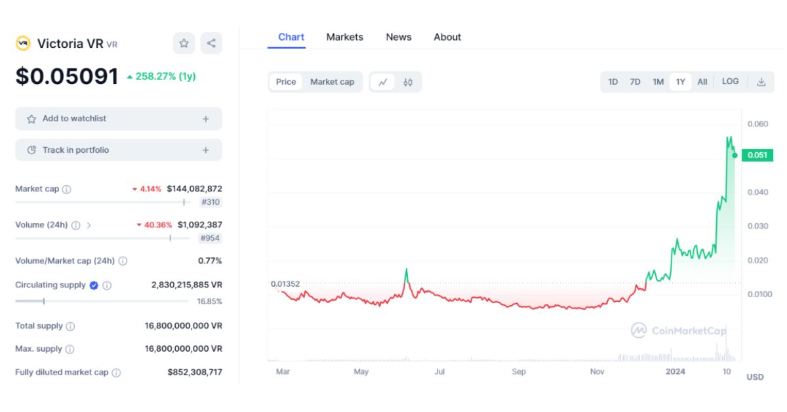
Task: Click the star favorite icon
Action: pyautogui.click(x=184, y=43)
